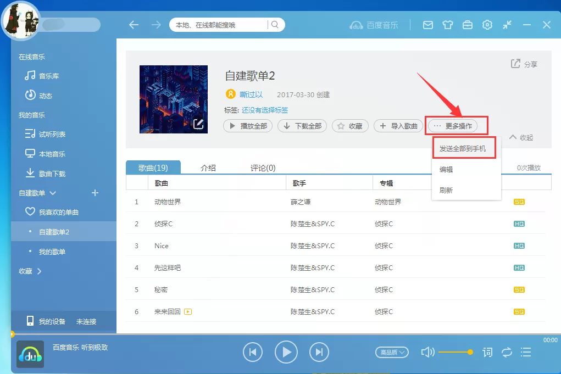Viewport: 561px width, 374px height.
Task: Click the 播放全部 button
Action: click(248, 126)
